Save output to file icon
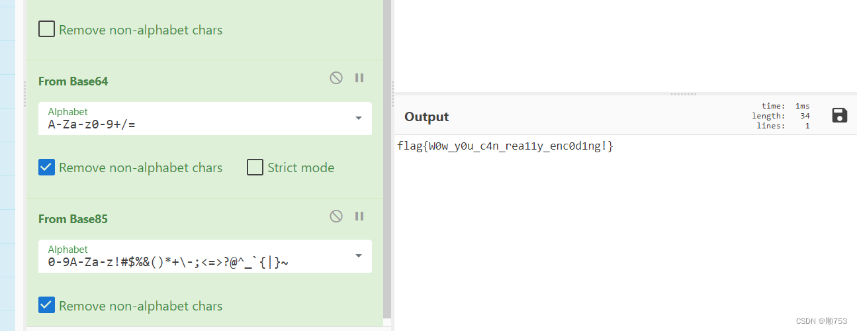Viewport: 857px width, 331px height. tap(839, 115)
